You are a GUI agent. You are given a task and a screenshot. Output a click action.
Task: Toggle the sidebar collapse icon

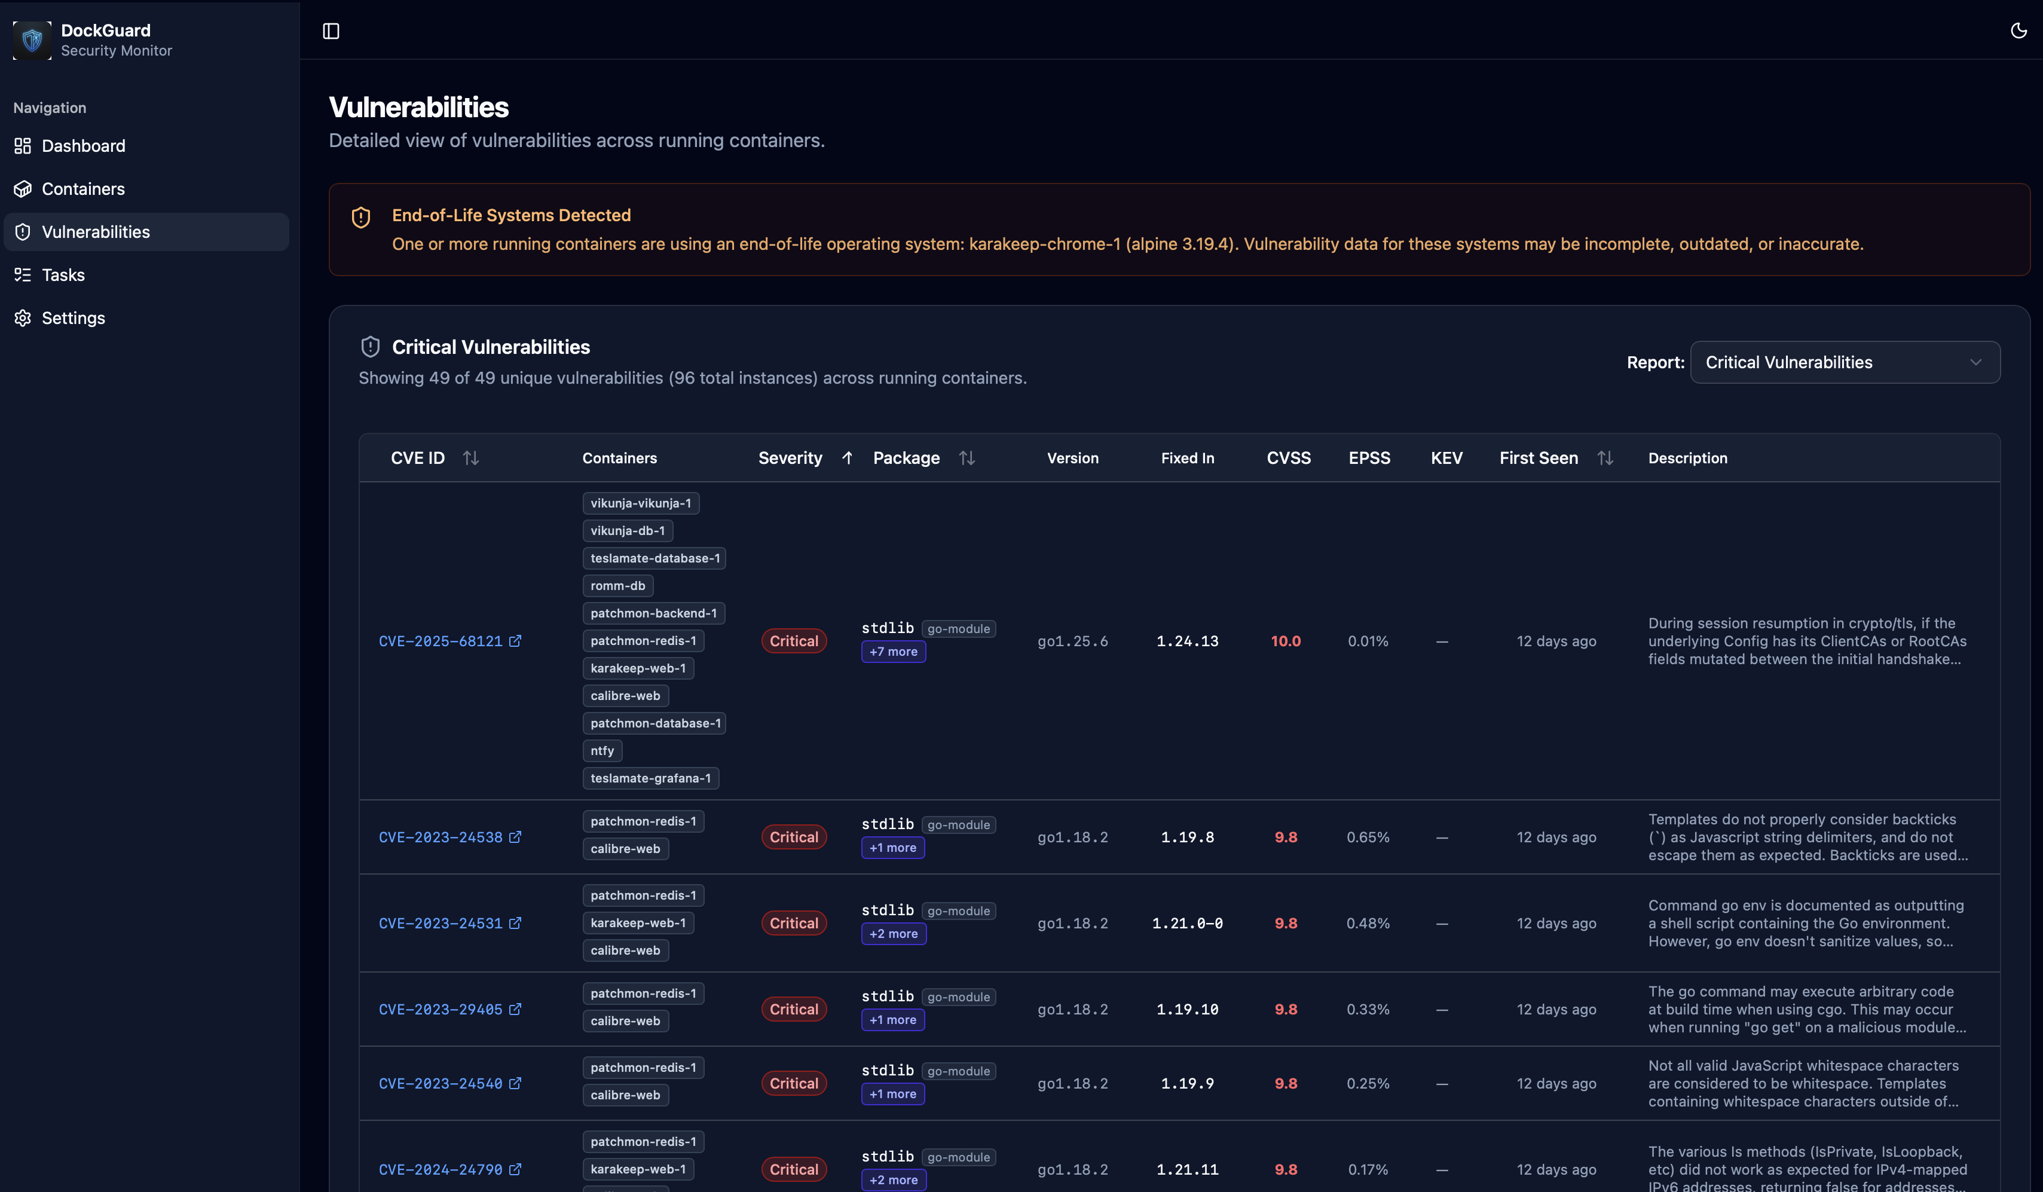[331, 31]
